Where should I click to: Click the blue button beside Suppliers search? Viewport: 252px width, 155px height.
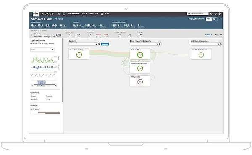click(x=105, y=44)
